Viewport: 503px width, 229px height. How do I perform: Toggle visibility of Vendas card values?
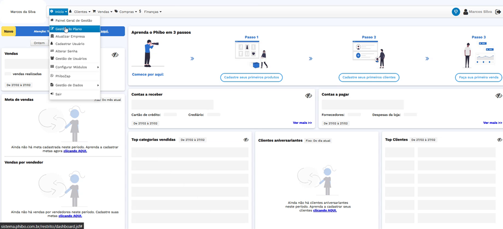pyautogui.click(x=115, y=55)
